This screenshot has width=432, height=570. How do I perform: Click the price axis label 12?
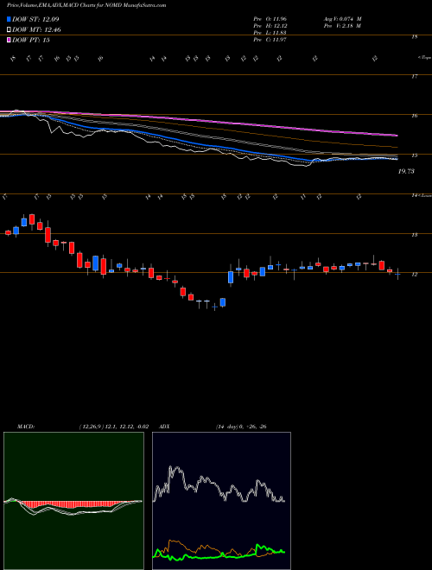(x=414, y=275)
